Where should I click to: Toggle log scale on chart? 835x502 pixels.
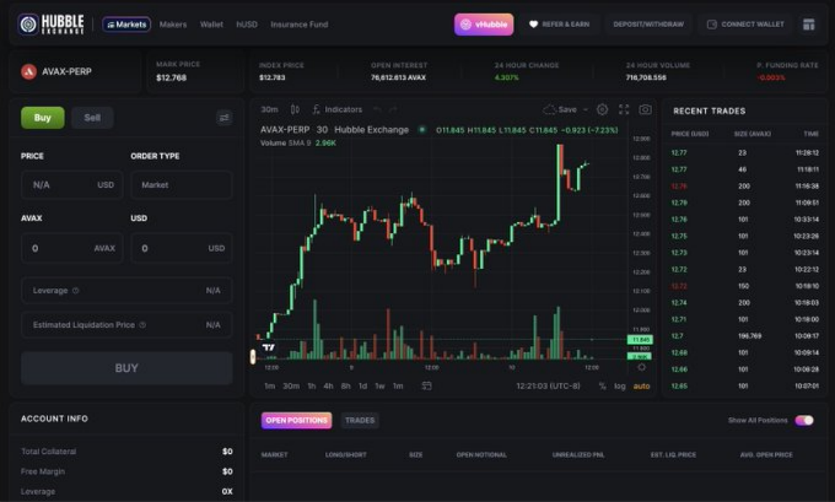(620, 386)
